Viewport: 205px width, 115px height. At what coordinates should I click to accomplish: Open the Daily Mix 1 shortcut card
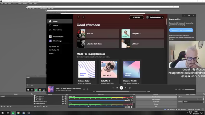pyautogui.click(x=143, y=33)
